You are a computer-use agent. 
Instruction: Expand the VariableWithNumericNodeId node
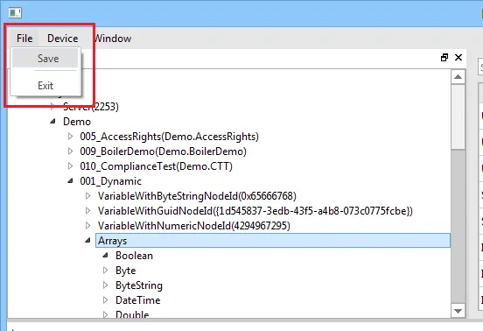pos(87,226)
